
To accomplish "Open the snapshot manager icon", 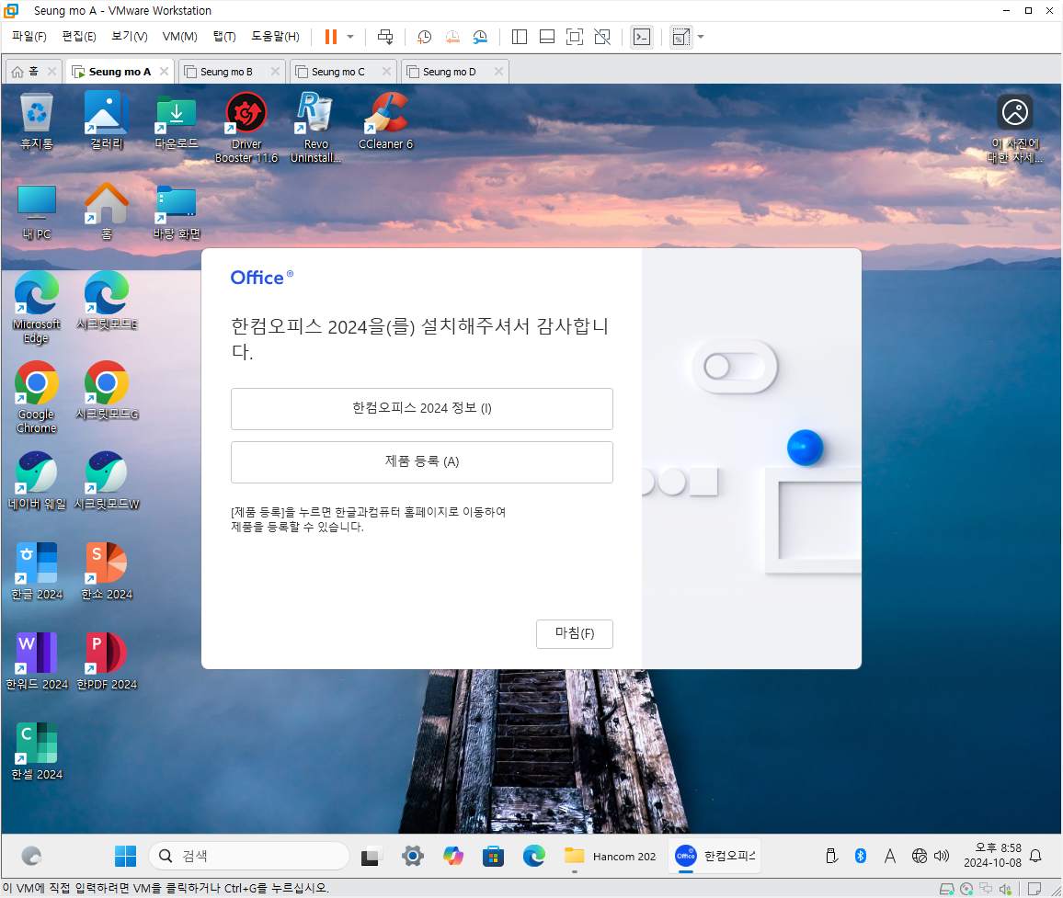I will click(480, 37).
